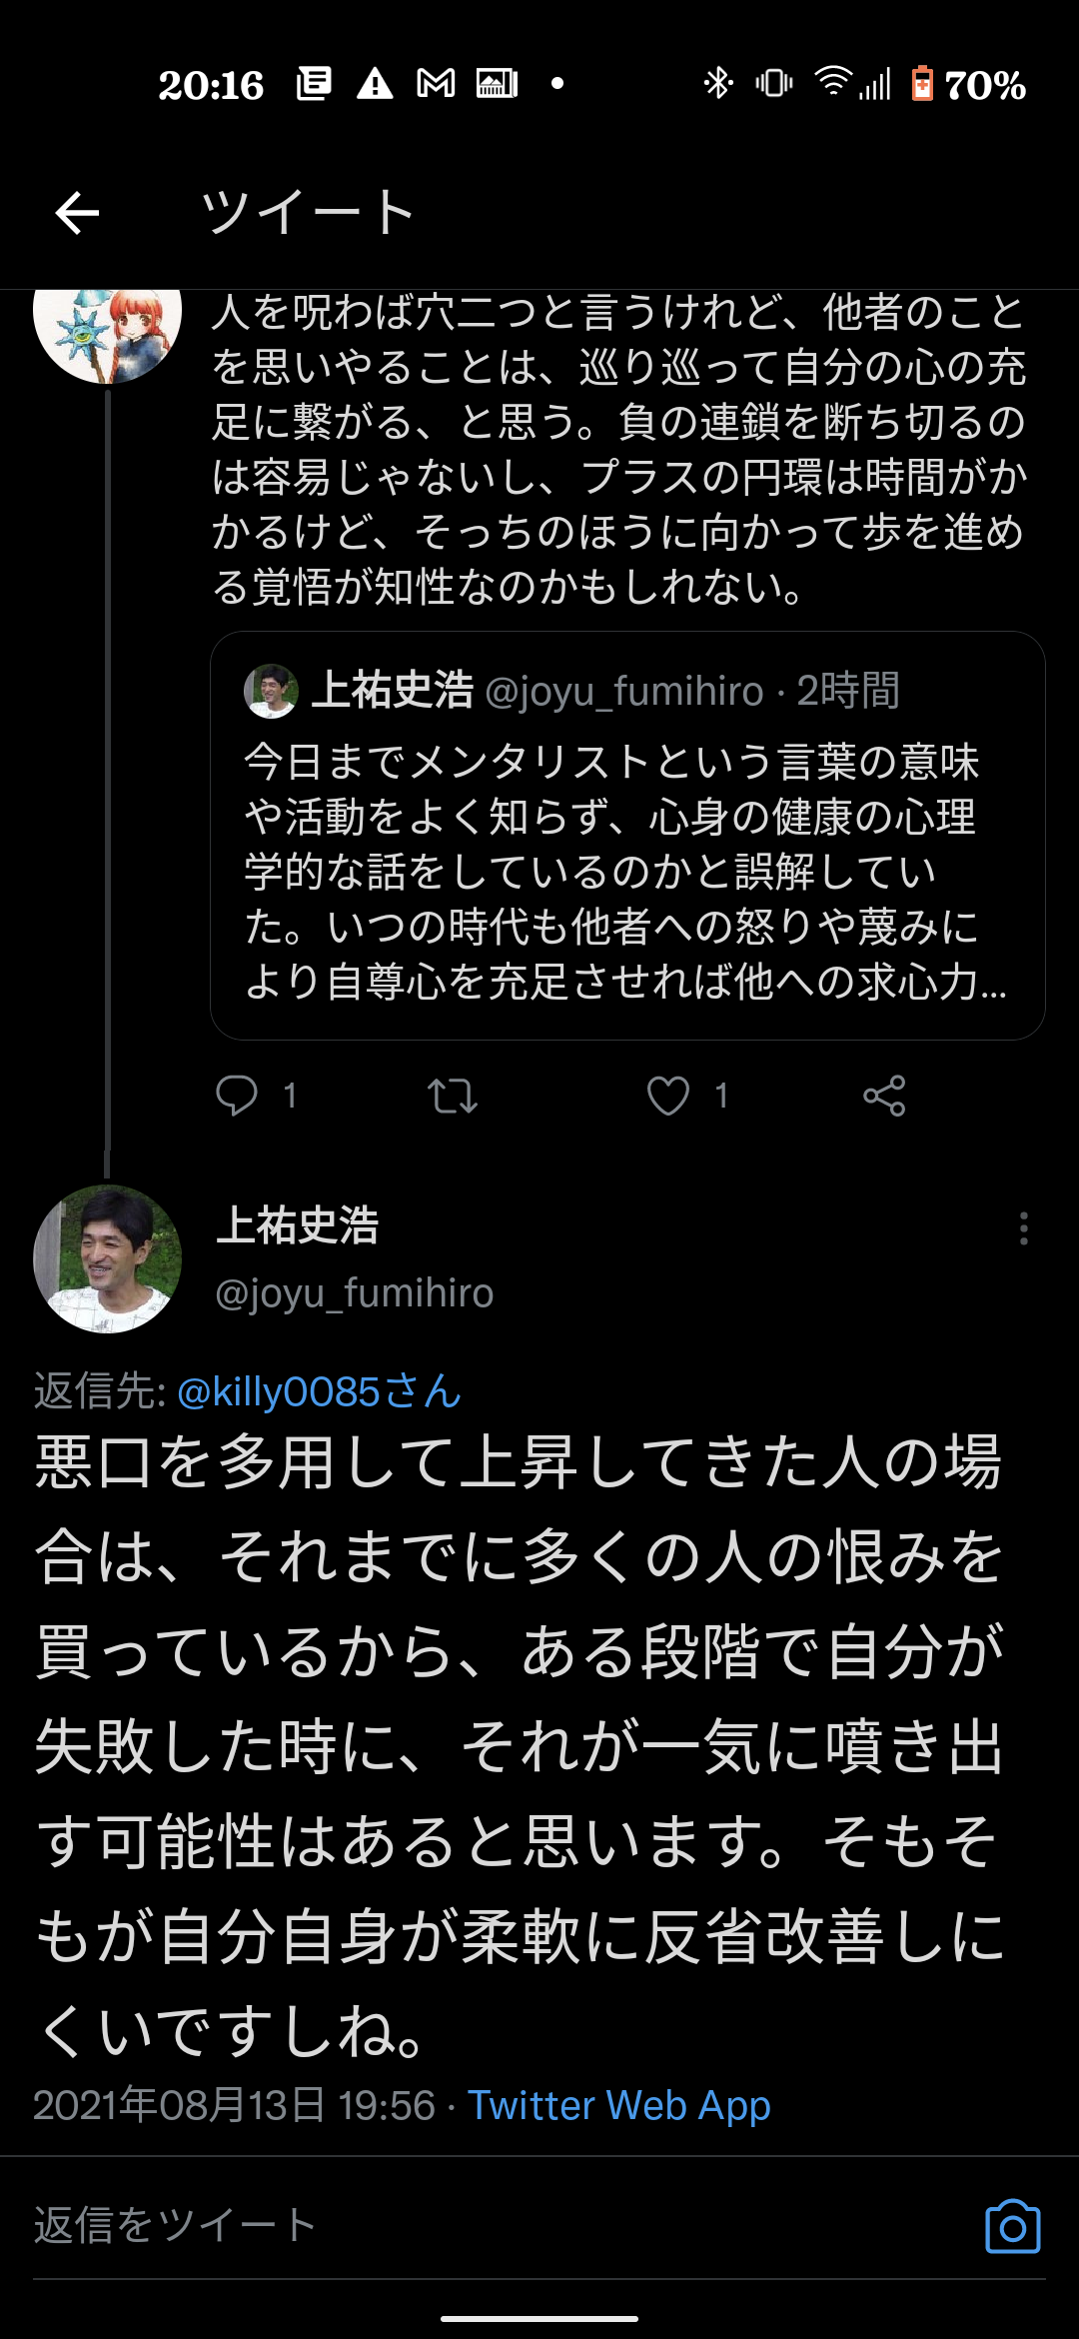Tap the camera icon in reply bar

pos(1012,2226)
